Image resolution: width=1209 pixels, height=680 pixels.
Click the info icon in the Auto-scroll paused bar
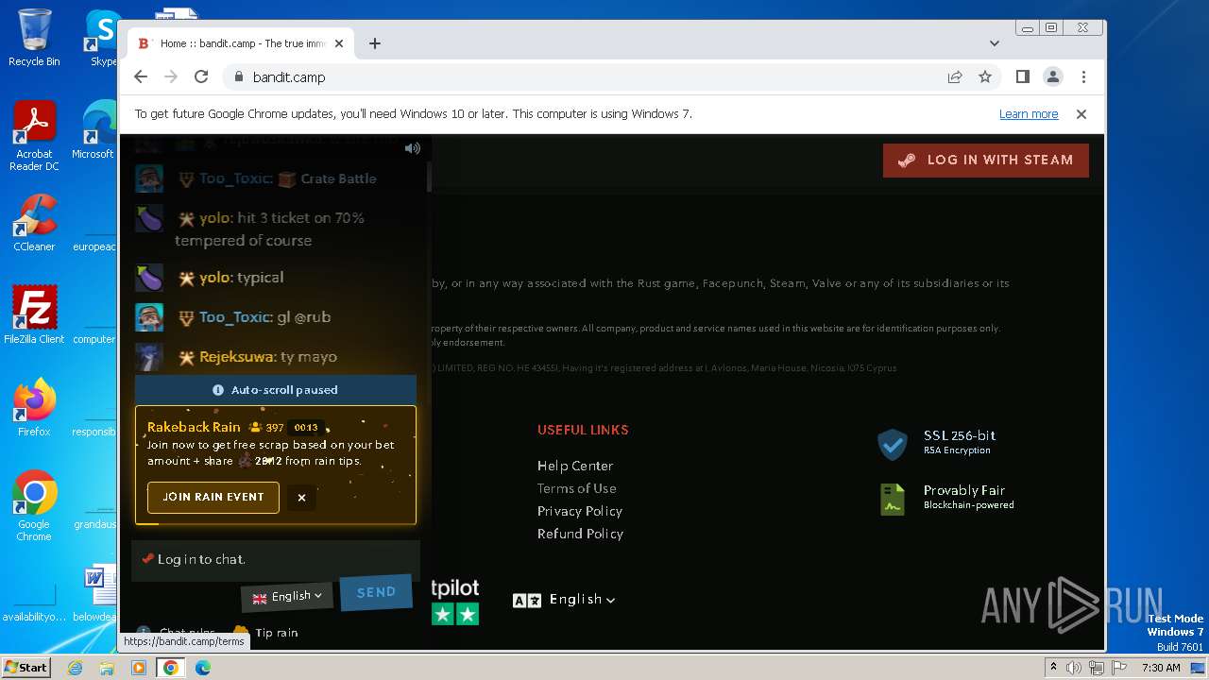(x=218, y=390)
